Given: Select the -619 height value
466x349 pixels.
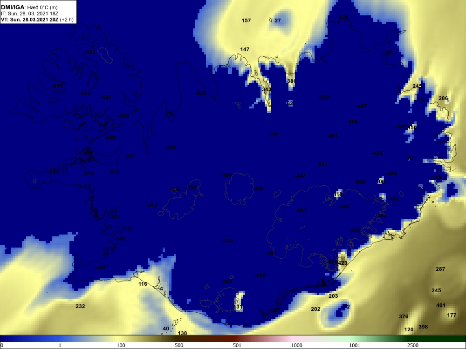Looking at the screenshot, I should coord(58,86).
